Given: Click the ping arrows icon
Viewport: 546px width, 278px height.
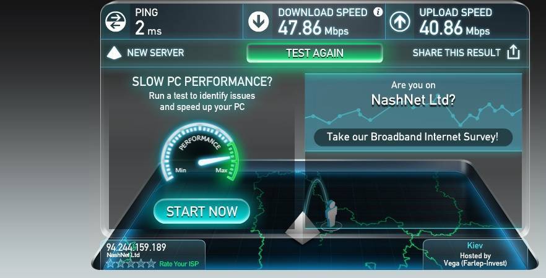Looking at the screenshot, I should click(116, 21).
